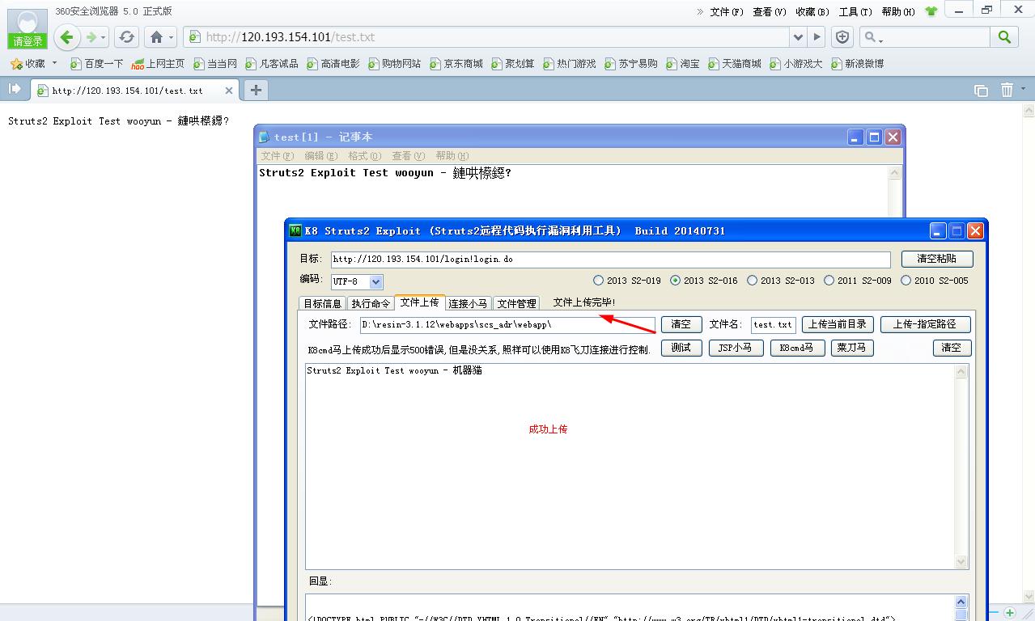Click the 目标 URL input field
The image size is (1035, 621).
pyautogui.click(x=610, y=259)
